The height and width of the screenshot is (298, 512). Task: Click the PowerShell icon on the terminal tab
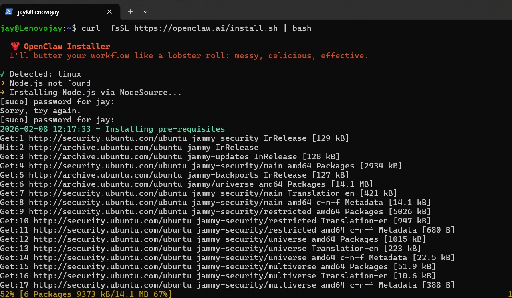(8, 12)
